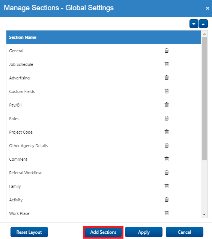This screenshot has height=239, width=212.
Task: Click the Reset Layout button
Action: pyautogui.click(x=29, y=232)
